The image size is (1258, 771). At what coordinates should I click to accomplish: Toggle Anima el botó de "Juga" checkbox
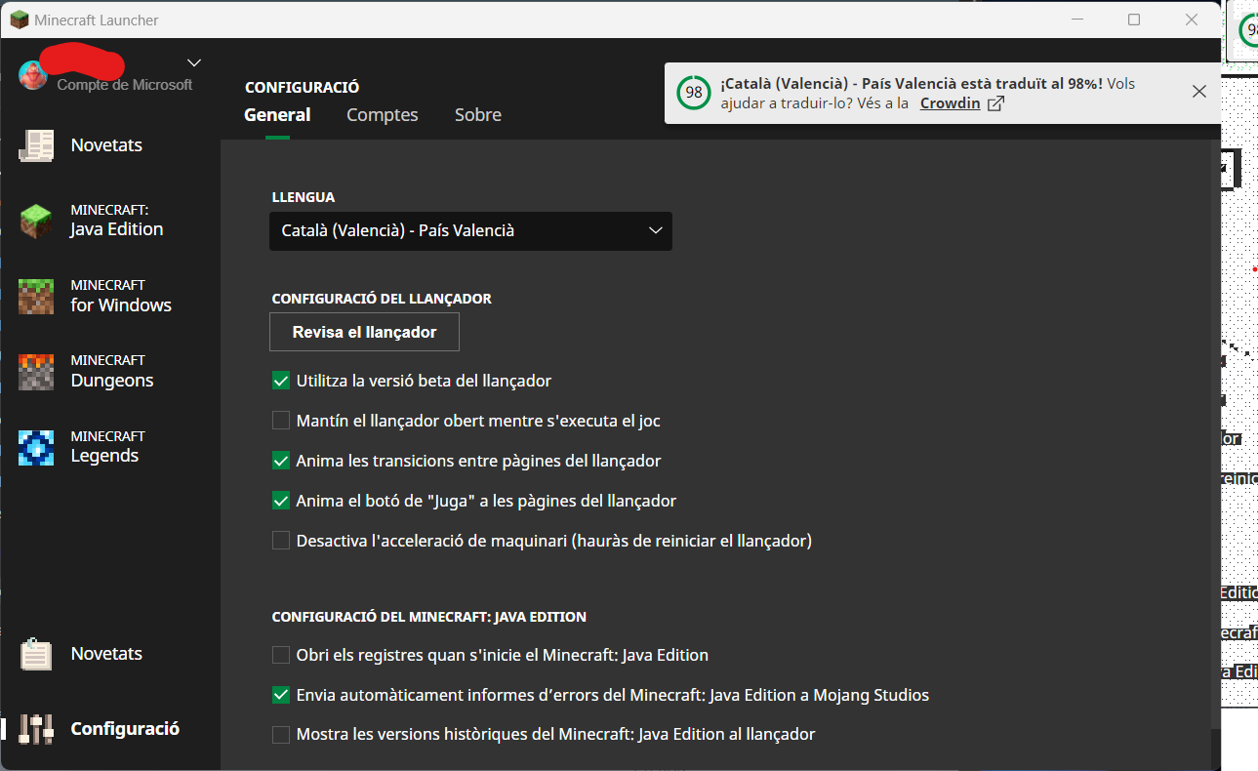point(281,501)
